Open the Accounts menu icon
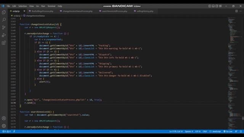Image resolution: width=244 pixels, height=137 pixels. (x=4, y=118)
